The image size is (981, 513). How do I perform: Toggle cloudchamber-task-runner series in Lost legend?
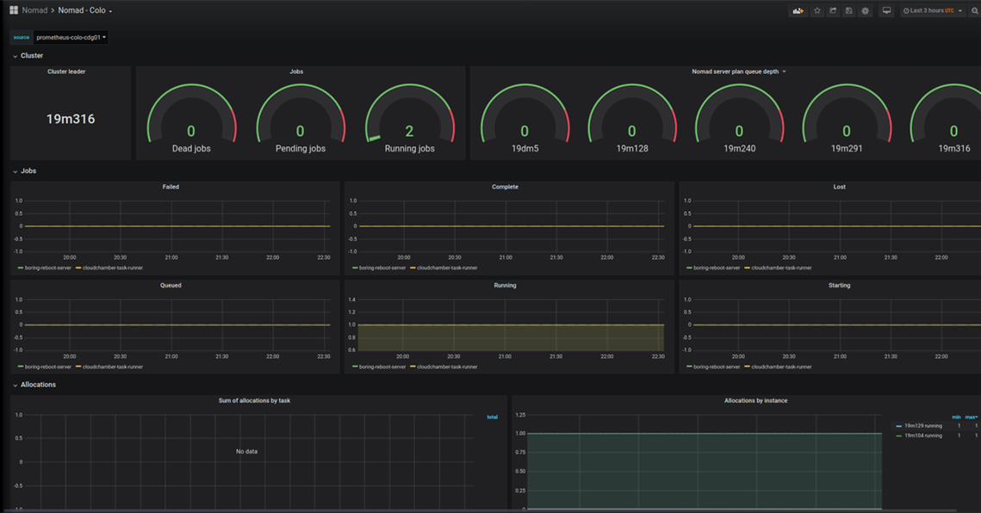coord(781,268)
